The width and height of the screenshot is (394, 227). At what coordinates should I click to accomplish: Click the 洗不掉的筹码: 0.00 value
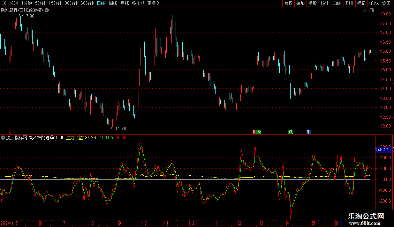coord(46,138)
